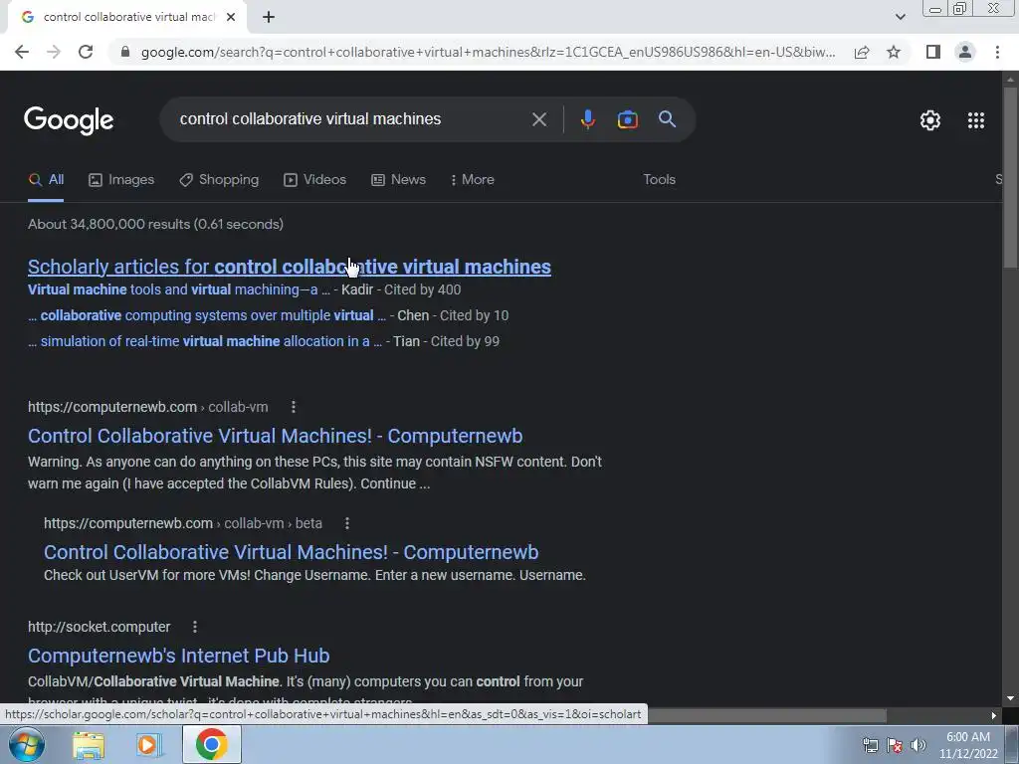Search by image with the camera icon

pyautogui.click(x=627, y=119)
